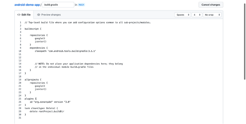Open the Spaces indent mode dropdown
This screenshot has width=246, height=124.
182,15
